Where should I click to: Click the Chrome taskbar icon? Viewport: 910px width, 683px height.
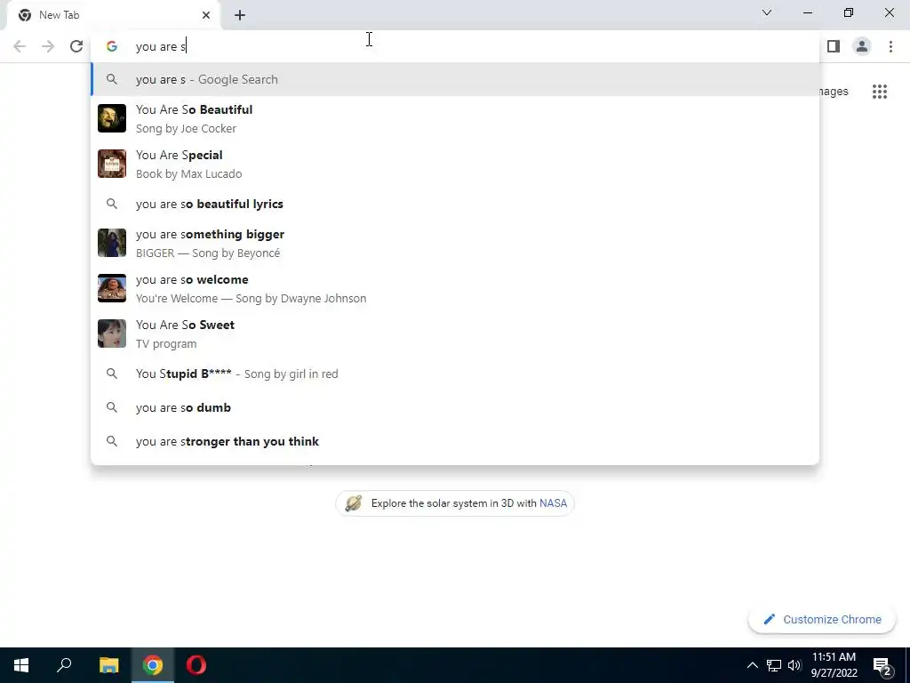click(x=153, y=665)
